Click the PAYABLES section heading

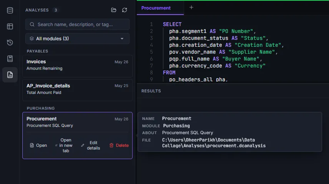pos(37,51)
